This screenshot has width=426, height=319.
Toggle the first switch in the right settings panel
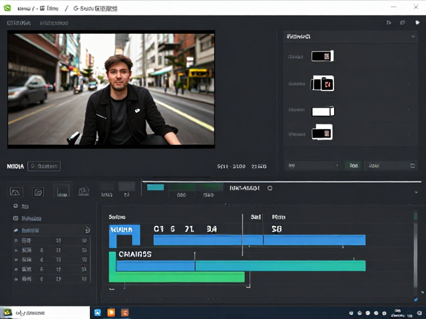click(322, 56)
